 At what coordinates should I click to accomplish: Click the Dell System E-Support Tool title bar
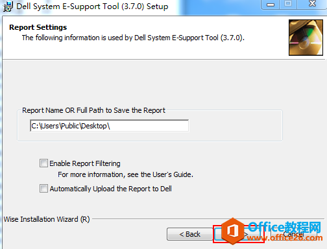coord(92,6)
